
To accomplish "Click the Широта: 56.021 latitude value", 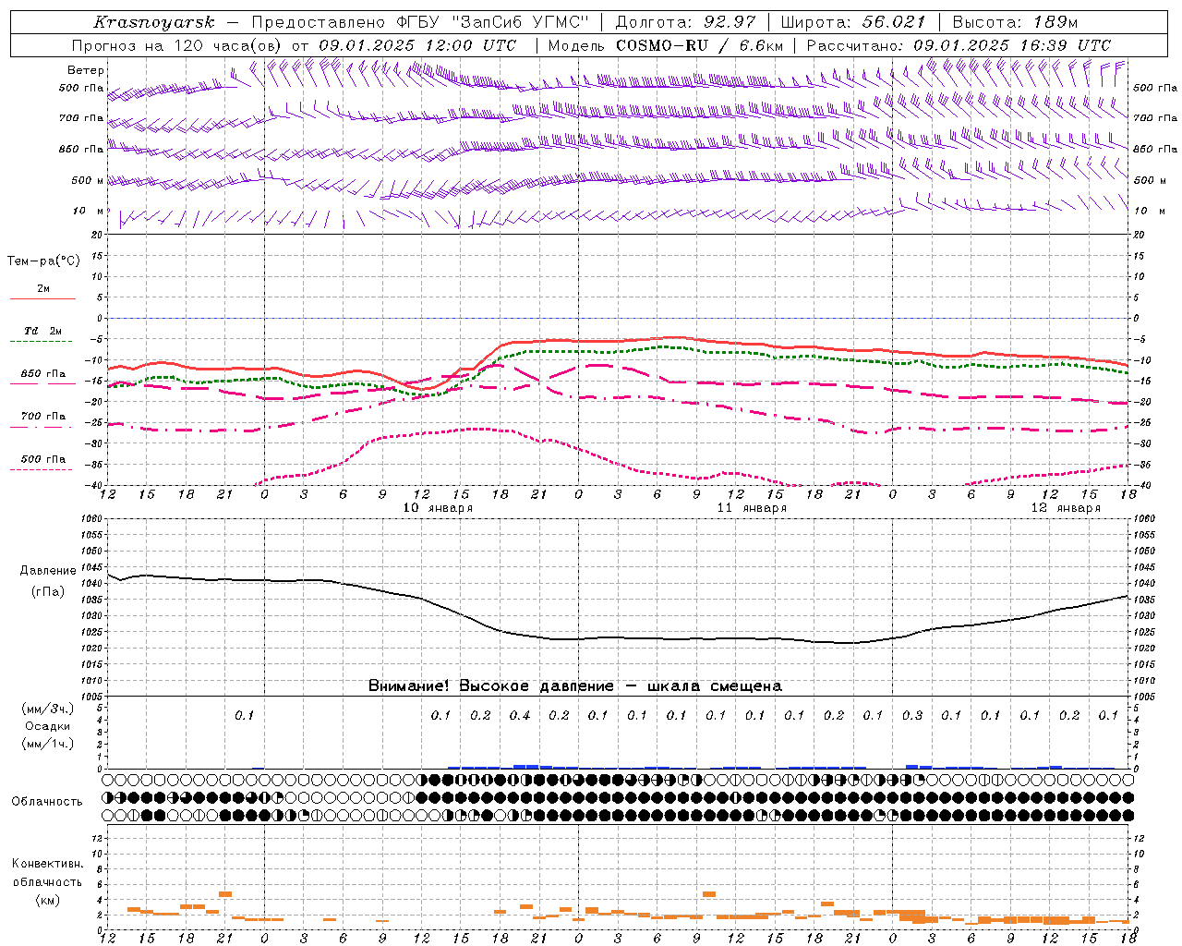I will click(853, 22).
